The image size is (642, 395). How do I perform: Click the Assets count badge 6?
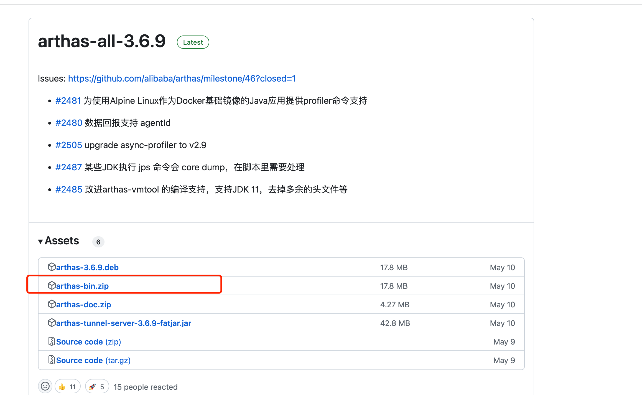[x=98, y=242]
